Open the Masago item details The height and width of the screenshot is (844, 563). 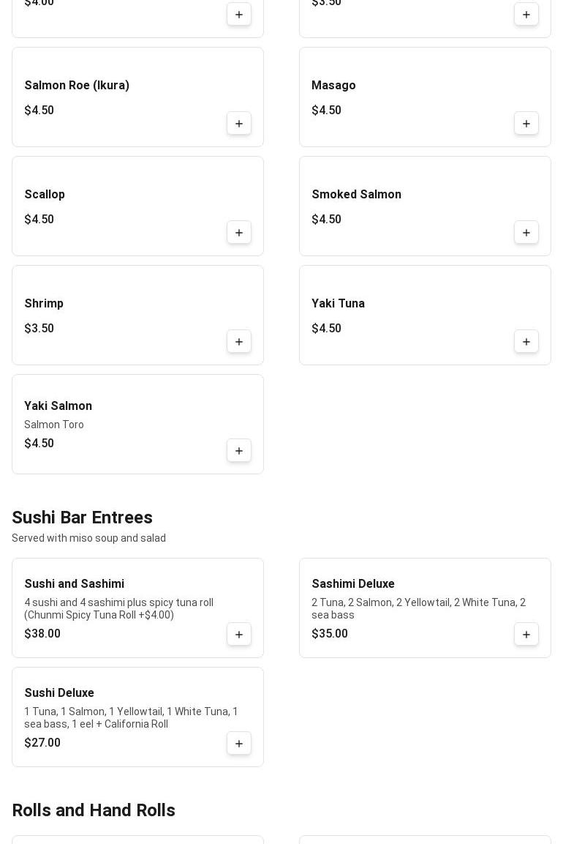click(x=333, y=86)
